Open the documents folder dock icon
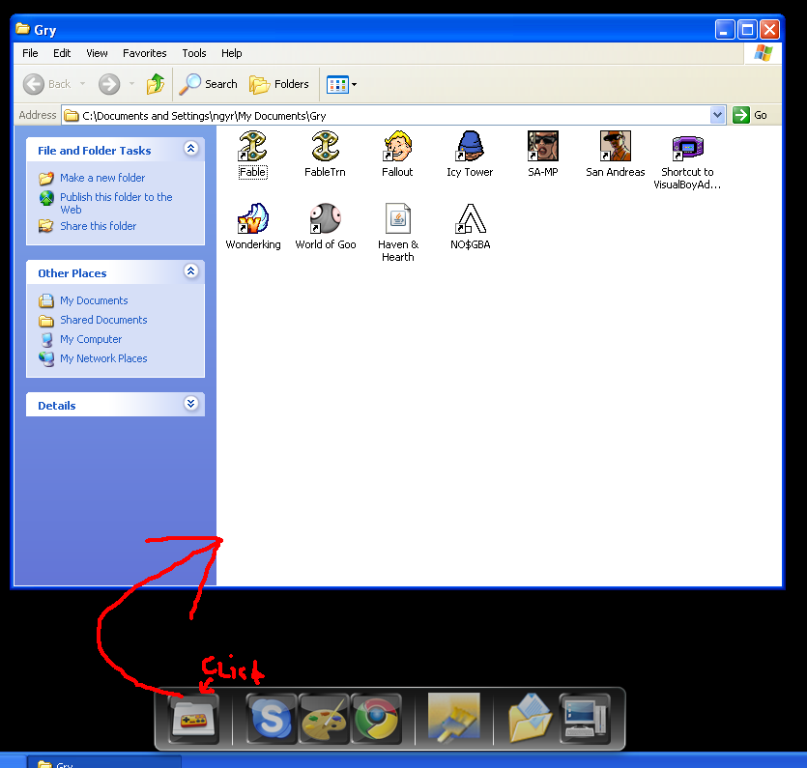The width and height of the screenshot is (807, 768). [x=531, y=719]
